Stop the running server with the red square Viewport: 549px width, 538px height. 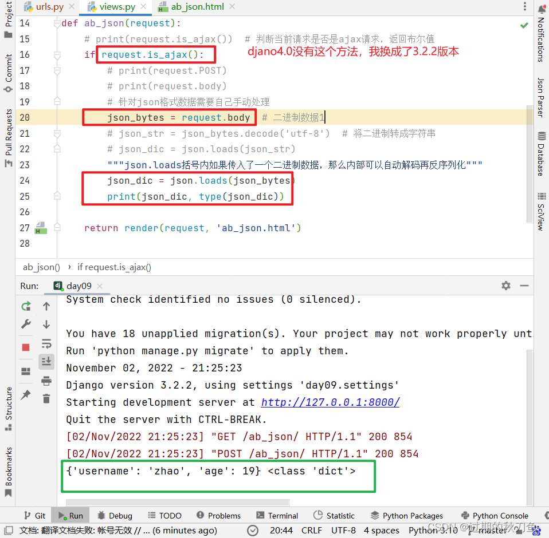26,347
